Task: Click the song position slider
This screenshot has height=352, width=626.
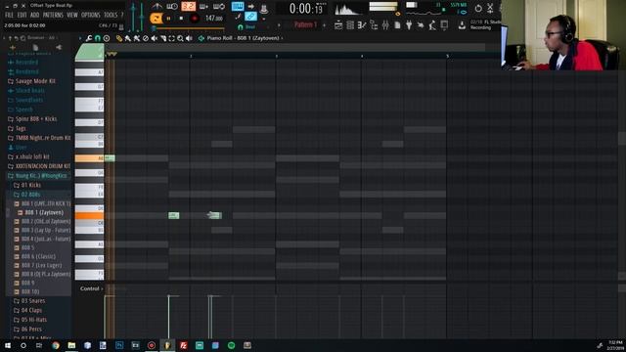Action: tap(189, 29)
